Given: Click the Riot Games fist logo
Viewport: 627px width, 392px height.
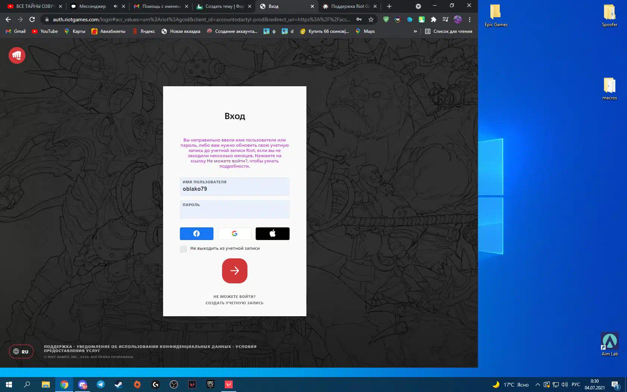Looking at the screenshot, I should 17,56.
